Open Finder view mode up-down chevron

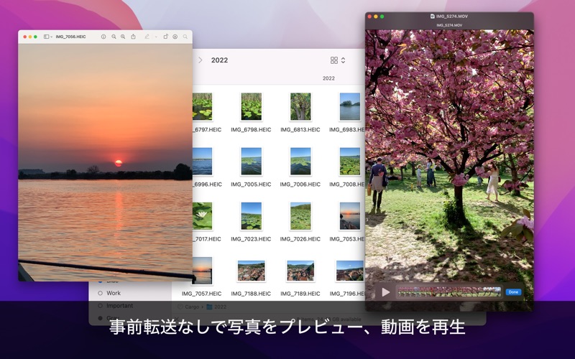[x=344, y=60]
